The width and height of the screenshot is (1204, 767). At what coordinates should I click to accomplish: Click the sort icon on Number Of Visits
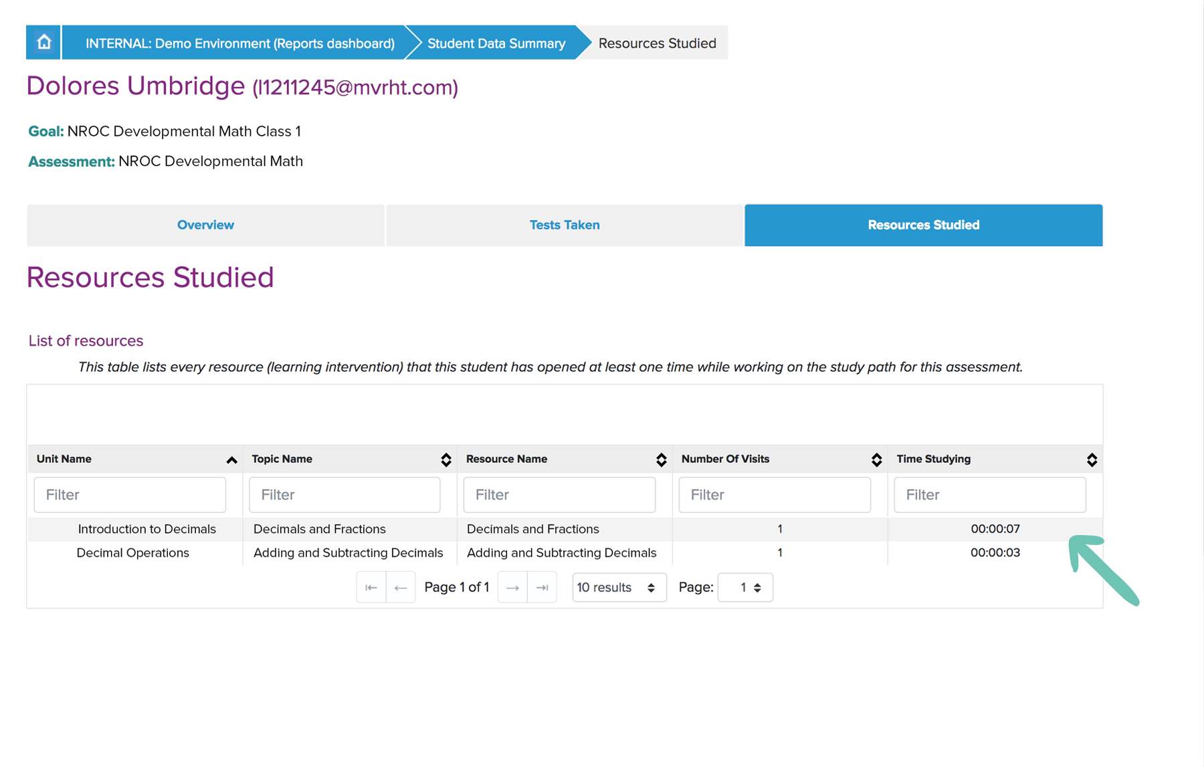coord(876,459)
